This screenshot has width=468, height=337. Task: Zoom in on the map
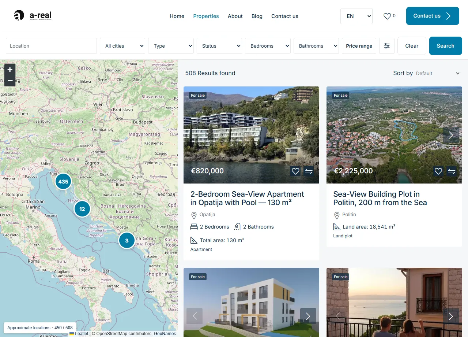10,70
